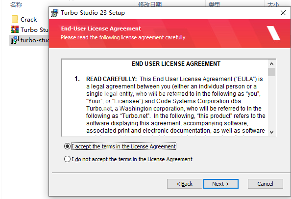
Task: Cancel the Turbo Studio installation
Action: coord(265,184)
